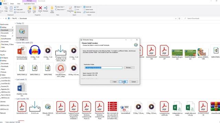This screenshot has width=220, height=123.
Task: Select OneDrive in navigation pane
Action: [x=3, y=51]
